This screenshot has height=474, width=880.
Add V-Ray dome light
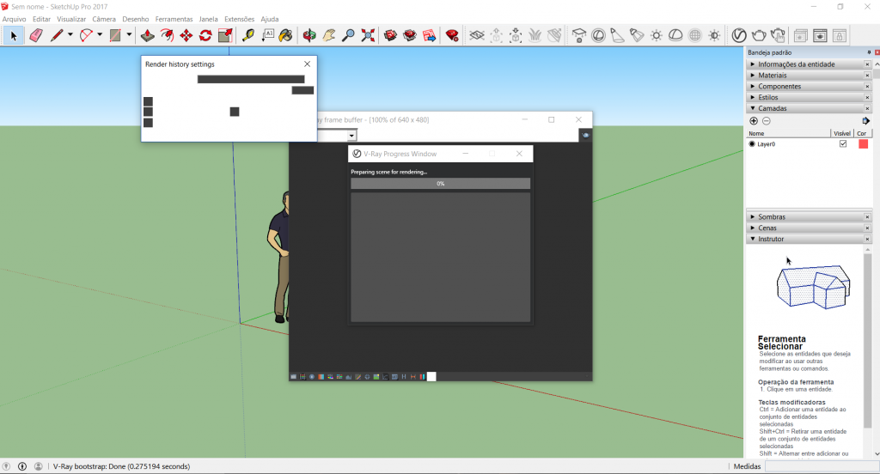click(x=675, y=36)
